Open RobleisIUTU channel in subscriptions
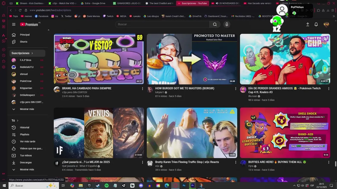The height and width of the screenshot is (189, 337). pos(26,67)
